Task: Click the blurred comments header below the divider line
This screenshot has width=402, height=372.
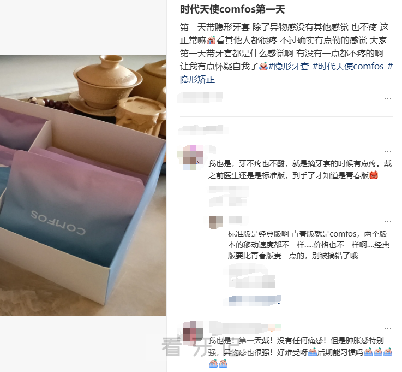Action: [202, 129]
